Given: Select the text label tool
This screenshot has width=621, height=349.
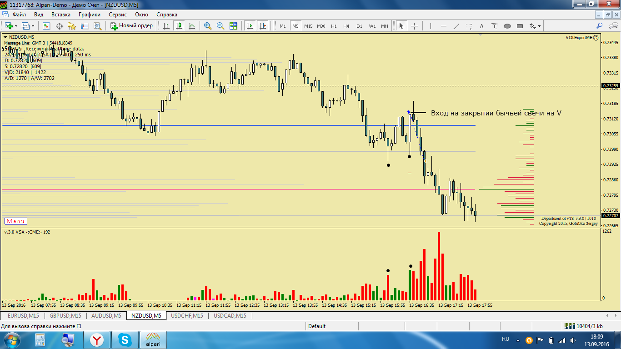Looking at the screenshot, I should coord(495,26).
